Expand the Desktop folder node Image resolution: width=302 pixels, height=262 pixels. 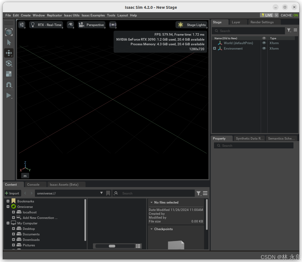tap(13, 229)
